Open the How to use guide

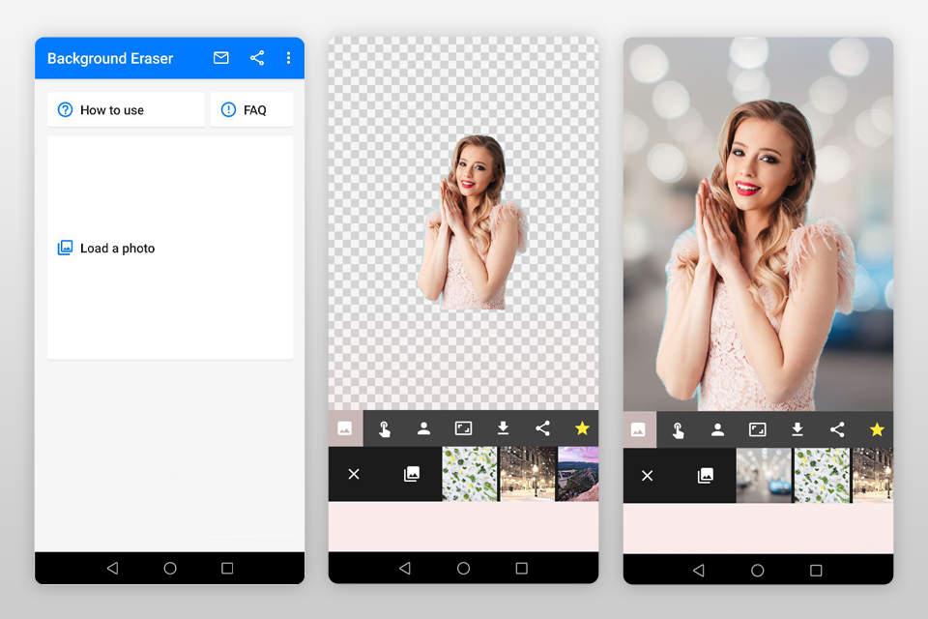(126, 110)
